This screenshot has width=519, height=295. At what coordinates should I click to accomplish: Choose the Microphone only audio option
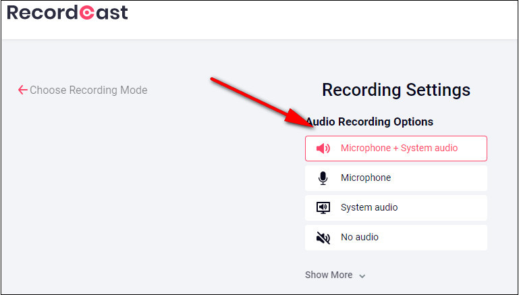(395, 178)
